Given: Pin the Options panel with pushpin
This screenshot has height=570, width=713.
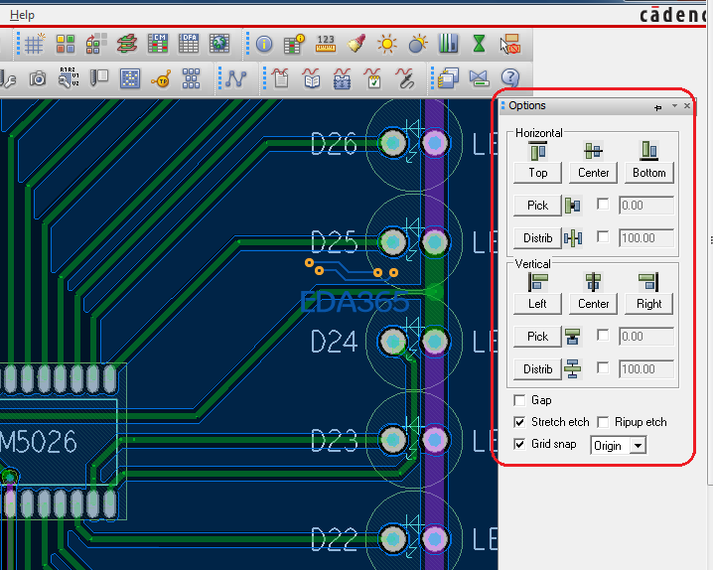Looking at the screenshot, I should 657,106.
